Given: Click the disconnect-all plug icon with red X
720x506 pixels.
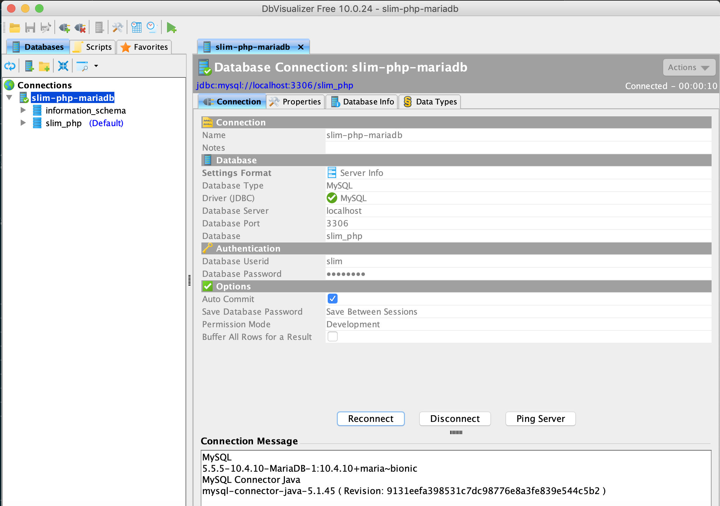Looking at the screenshot, I should pos(80,28).
